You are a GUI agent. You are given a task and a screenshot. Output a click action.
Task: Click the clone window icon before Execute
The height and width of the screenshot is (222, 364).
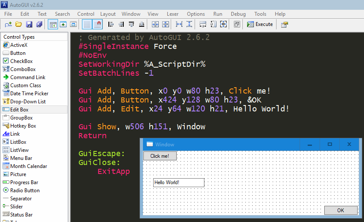point(237,24)
